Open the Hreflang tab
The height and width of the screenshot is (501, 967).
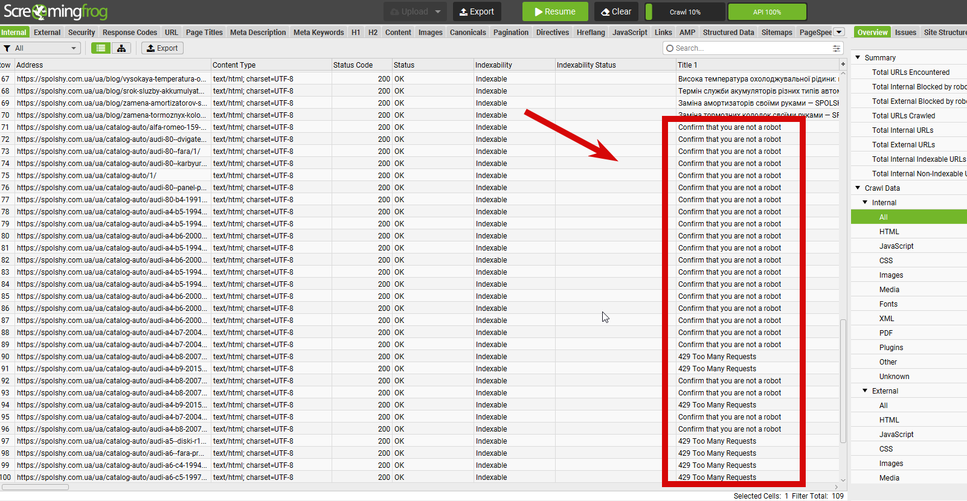591,33
